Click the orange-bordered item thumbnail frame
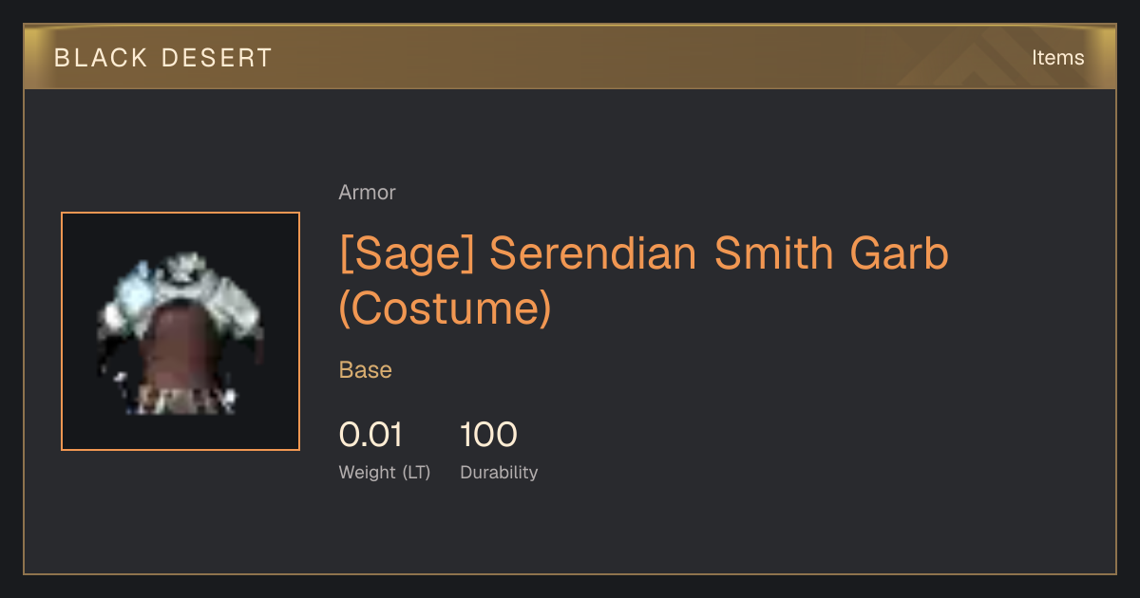This screenshot has width=1140, height=598. (x=180, y=331)
